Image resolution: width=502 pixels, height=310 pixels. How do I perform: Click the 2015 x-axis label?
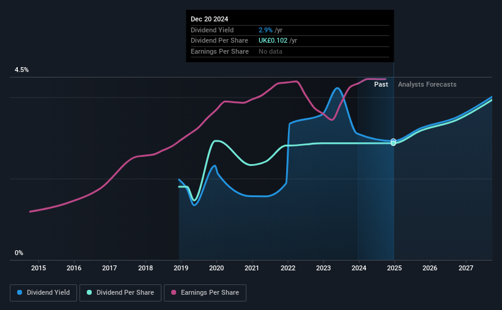coord(39,268)
